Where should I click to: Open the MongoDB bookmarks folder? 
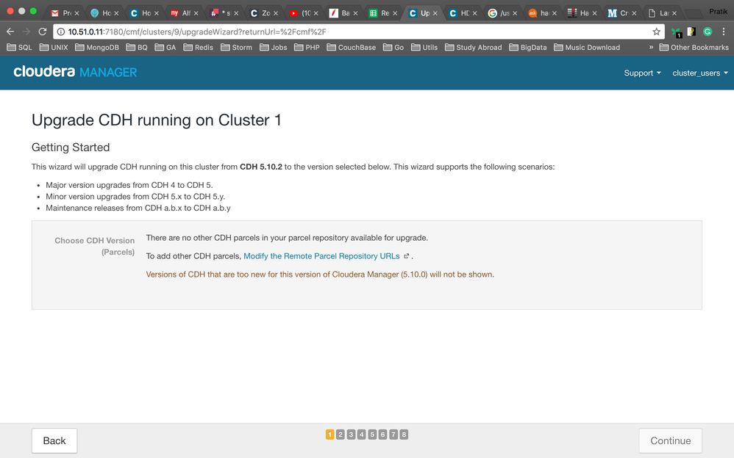(x=97, y=47)
